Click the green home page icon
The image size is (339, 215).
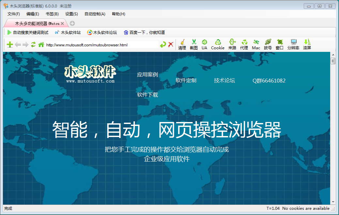coord(41,45)
